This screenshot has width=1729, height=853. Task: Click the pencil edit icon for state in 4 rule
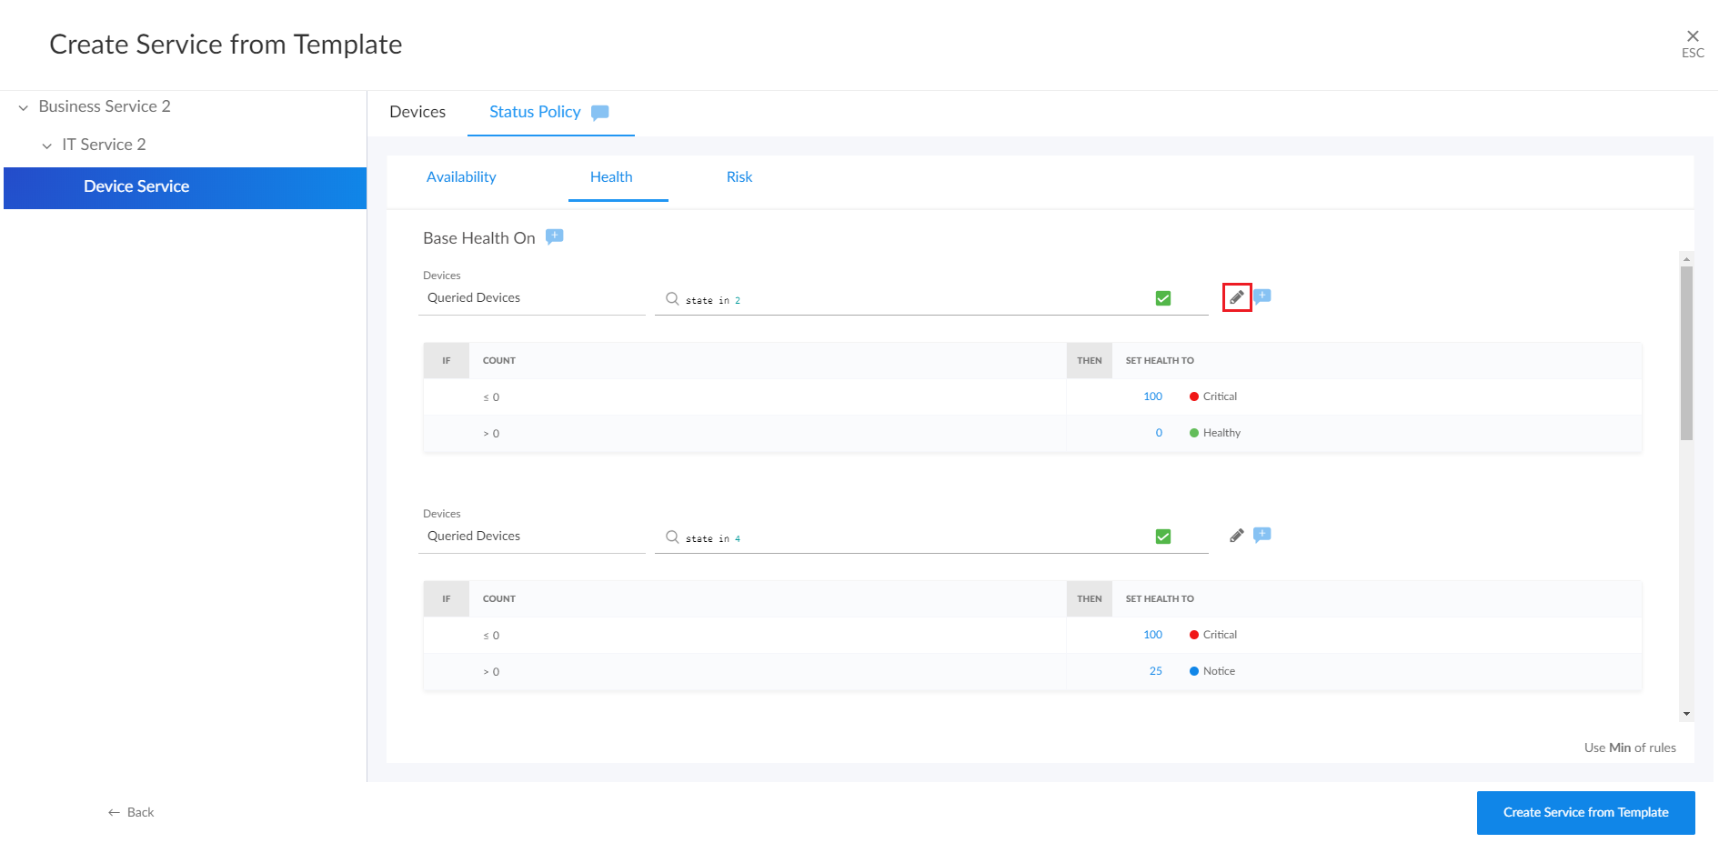[1236, 536]
